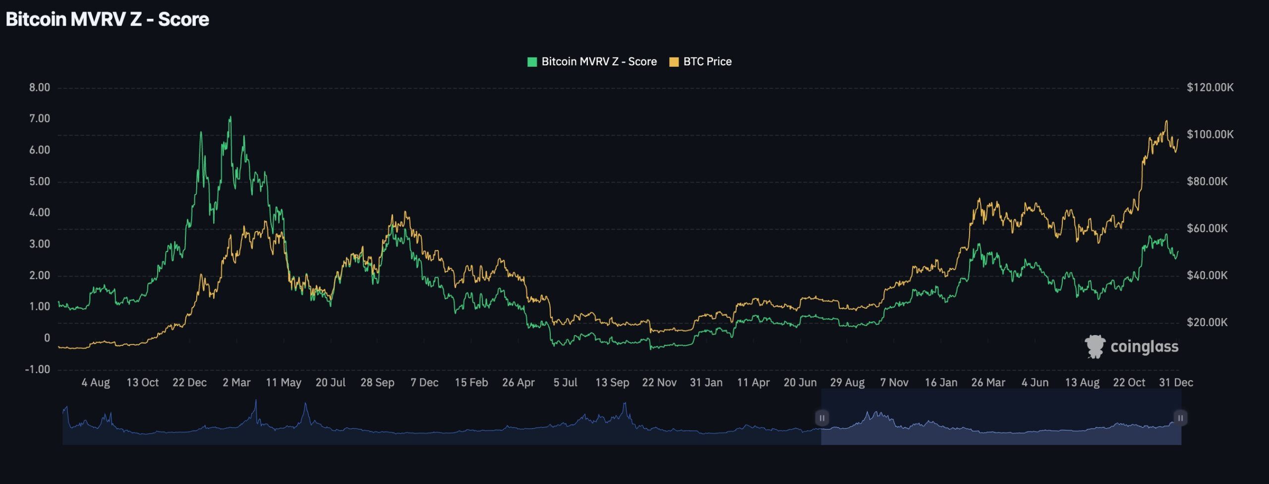Toggle BTC Price legend series
Image resolution: width=1269 pixels, height=484 pixels.
click(x=700, y=62)
